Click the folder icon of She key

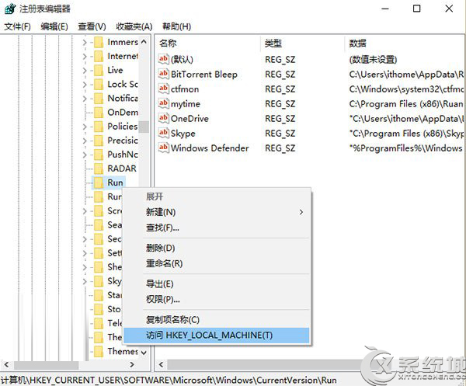[99, 267]
